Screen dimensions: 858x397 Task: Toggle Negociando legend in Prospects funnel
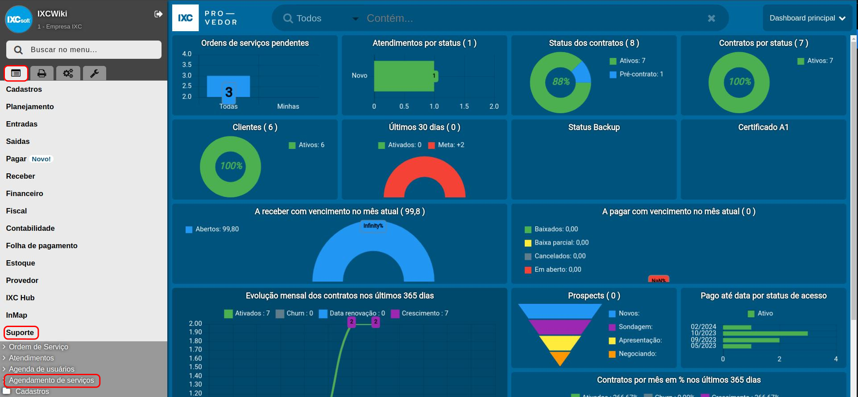633,353
